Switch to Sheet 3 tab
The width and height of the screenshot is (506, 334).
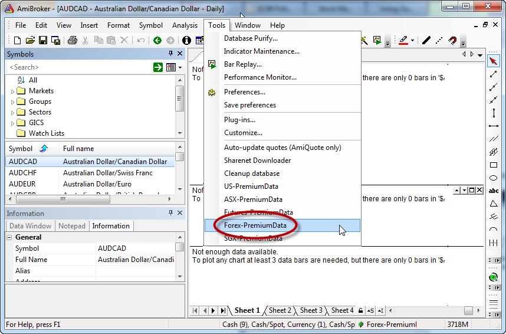tap(311, 310)
